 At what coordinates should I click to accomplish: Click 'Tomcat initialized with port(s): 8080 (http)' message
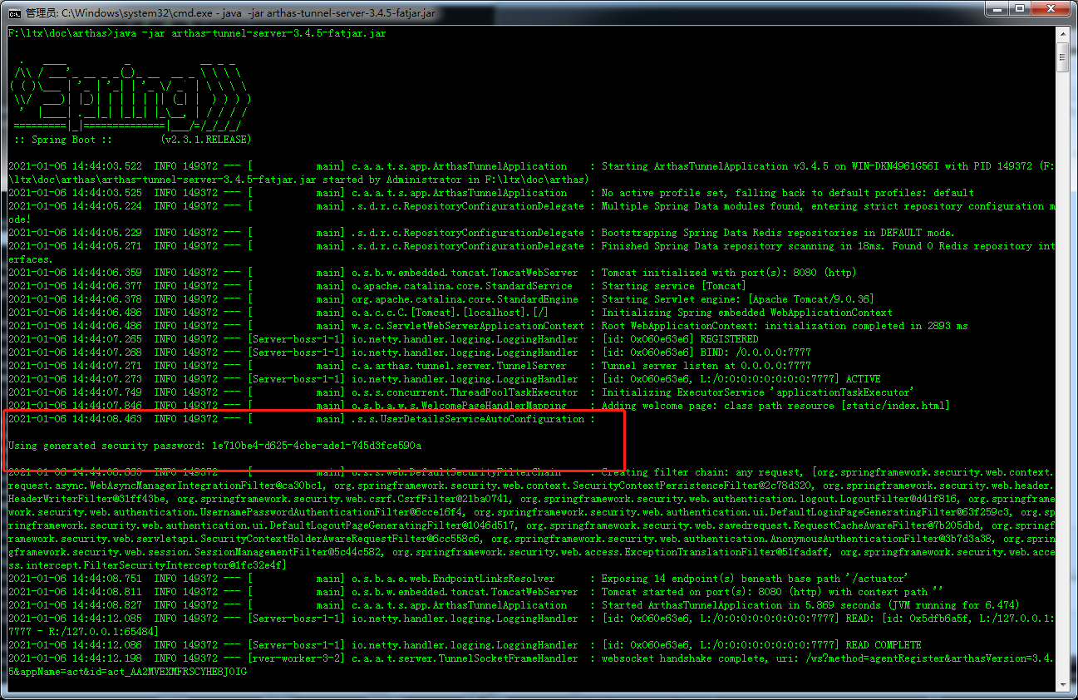point(728,273)
